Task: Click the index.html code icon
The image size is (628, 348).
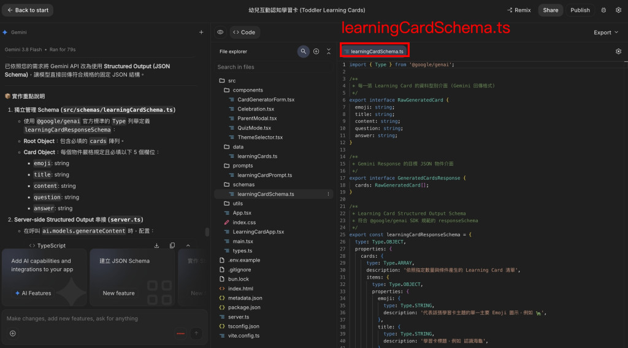Action: pos(222,288)
